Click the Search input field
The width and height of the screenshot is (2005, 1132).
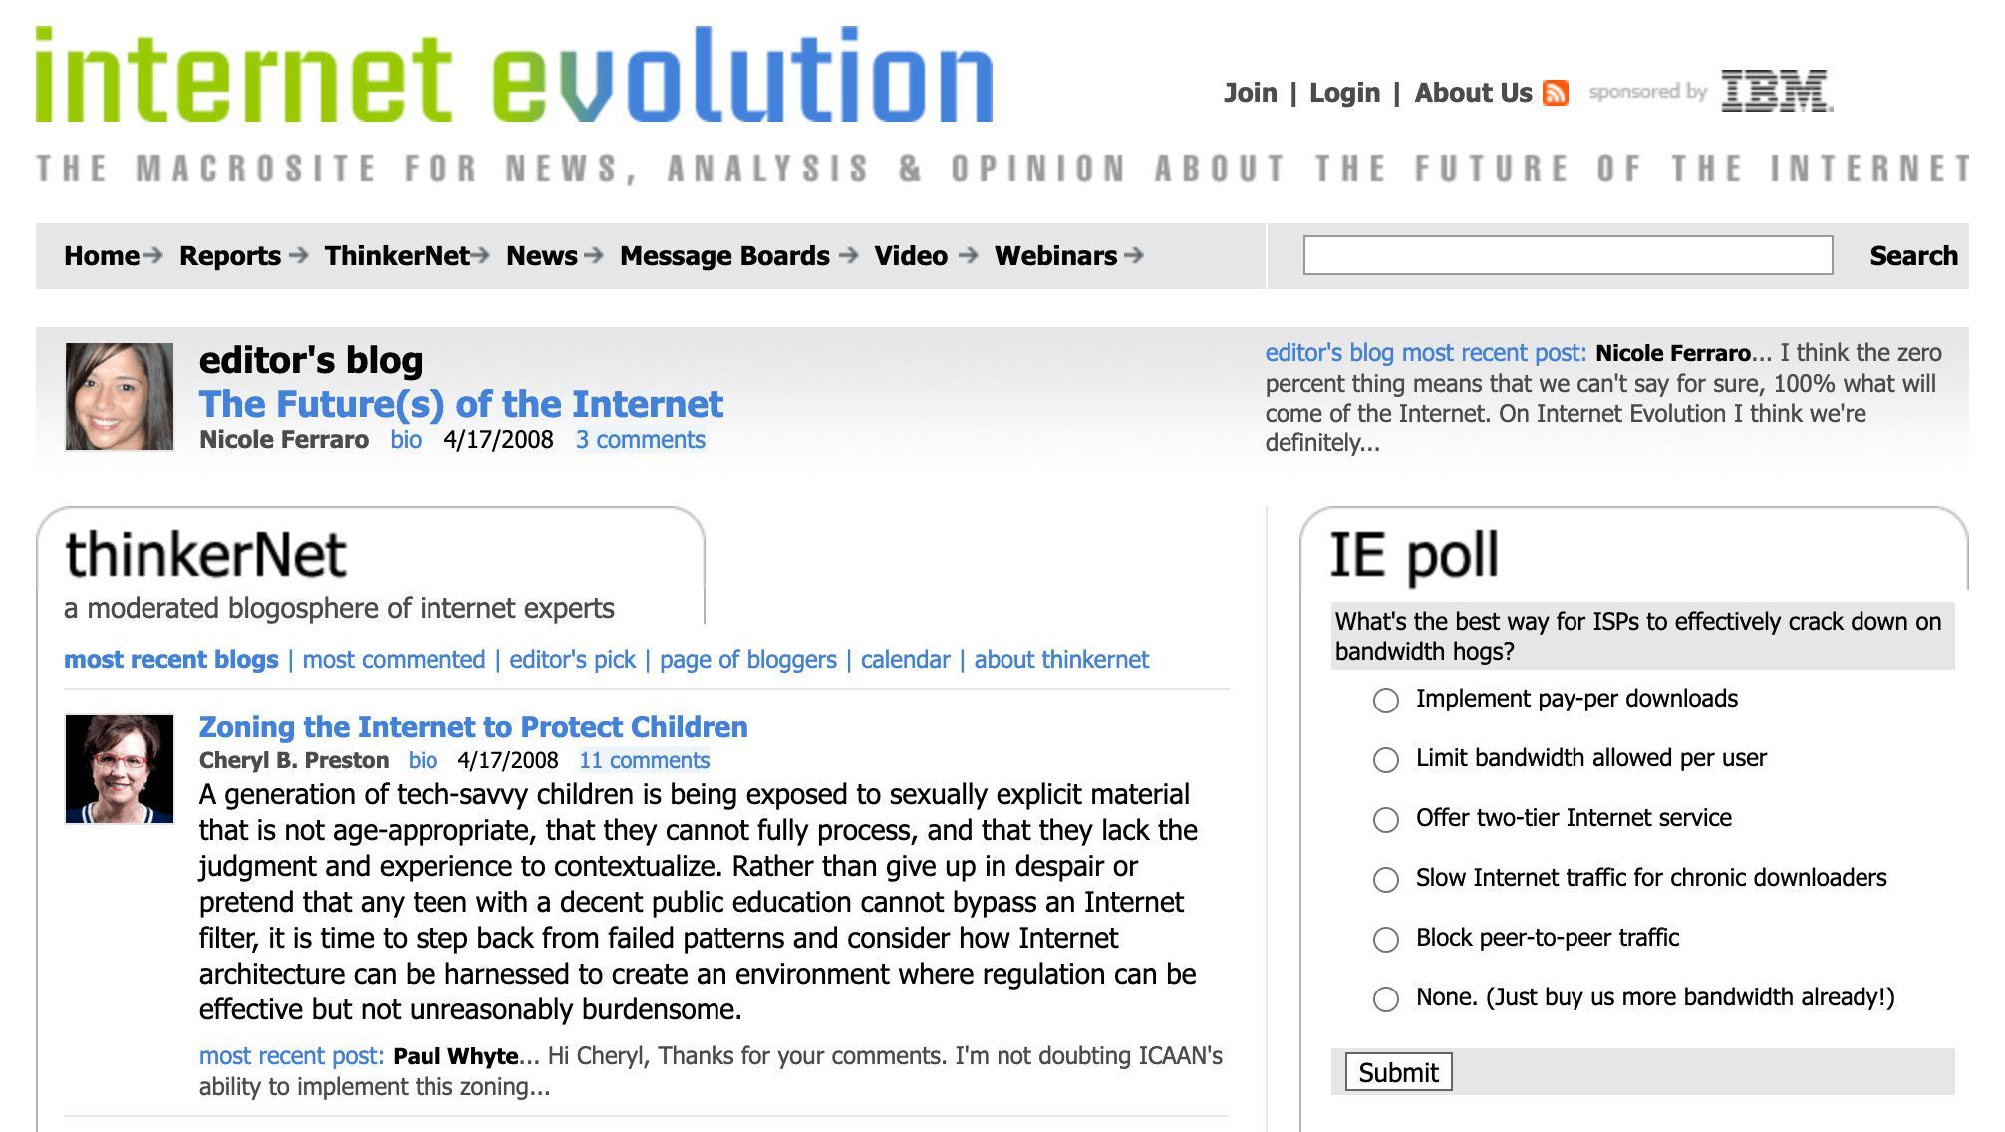[1570, 255]
